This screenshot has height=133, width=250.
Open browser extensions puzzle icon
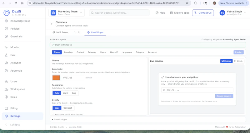coord(196,3)
